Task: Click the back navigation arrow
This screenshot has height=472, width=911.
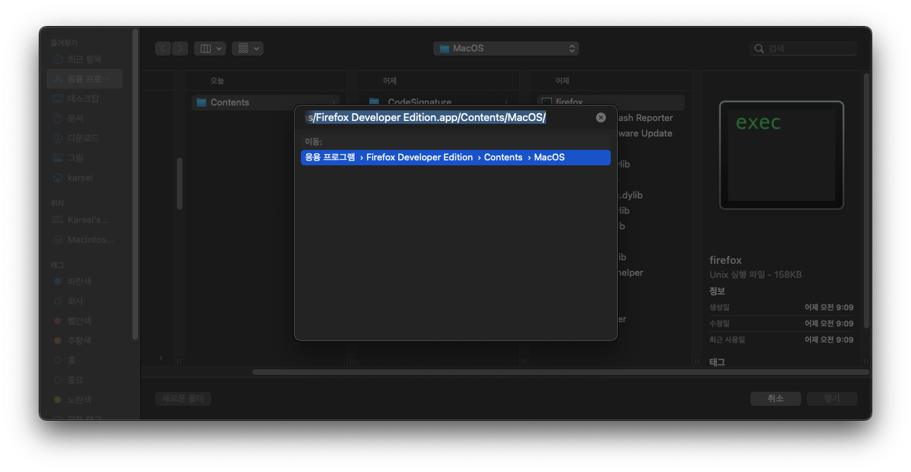Action: pyautogui.click(x=163, y=49)
